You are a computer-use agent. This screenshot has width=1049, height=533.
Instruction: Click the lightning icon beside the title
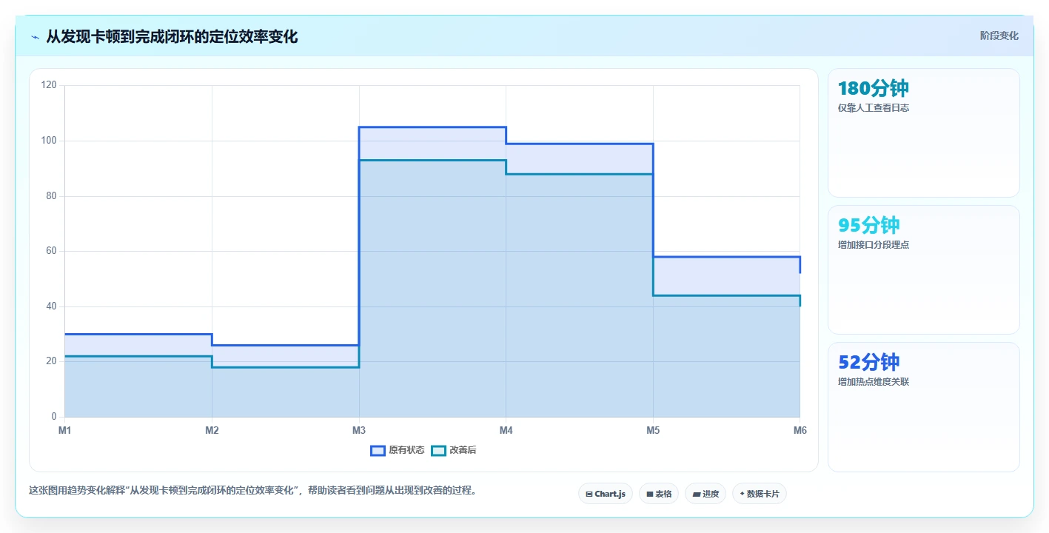tap(35, 37)
